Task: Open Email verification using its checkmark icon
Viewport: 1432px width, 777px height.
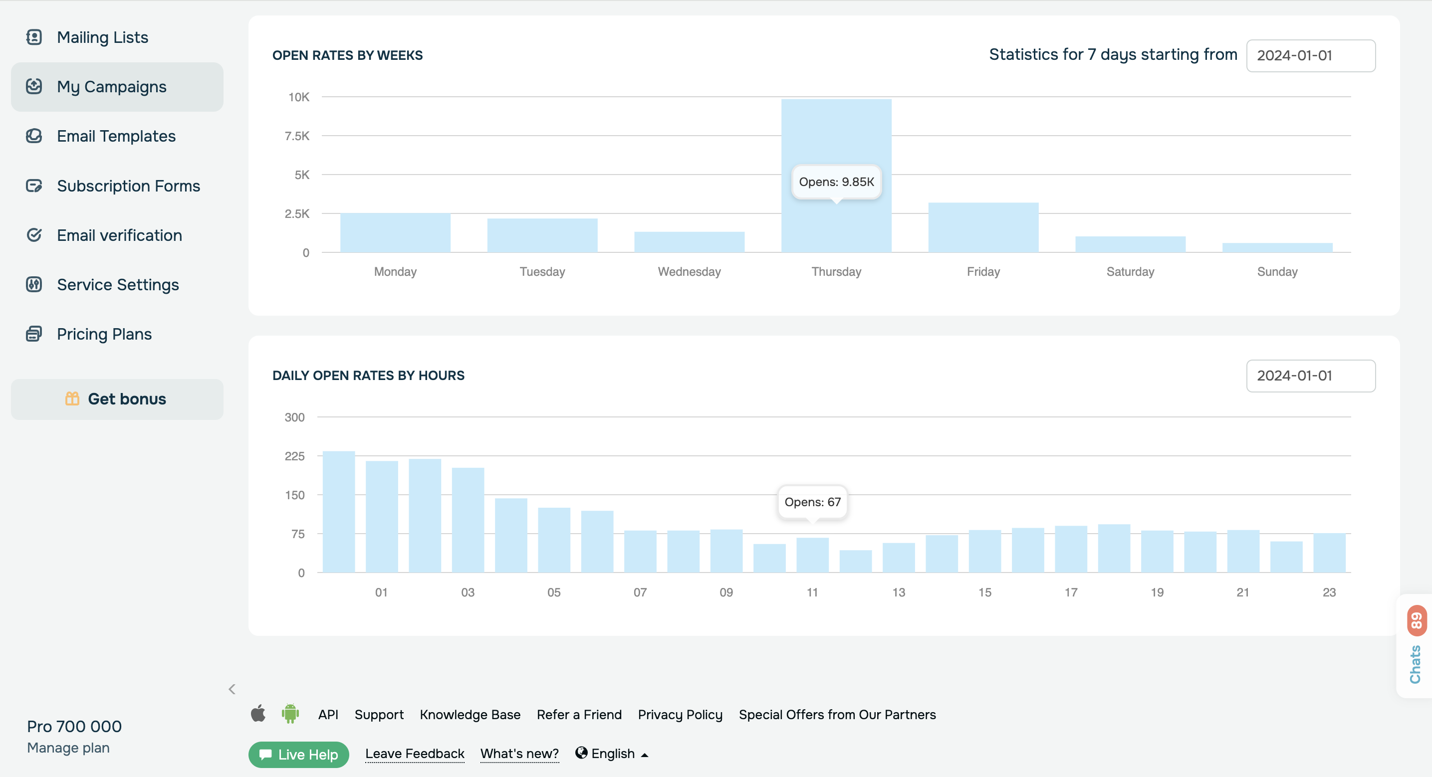Action: 34,235
